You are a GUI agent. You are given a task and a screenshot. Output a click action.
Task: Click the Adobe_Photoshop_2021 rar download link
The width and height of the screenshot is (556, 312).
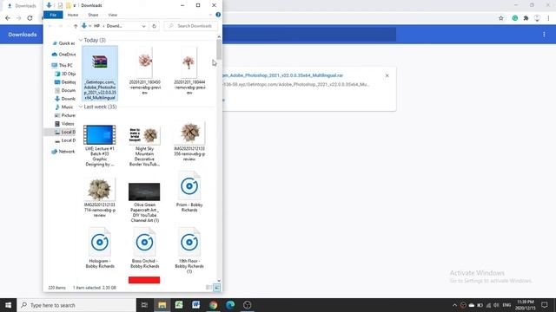pos(282,75)
